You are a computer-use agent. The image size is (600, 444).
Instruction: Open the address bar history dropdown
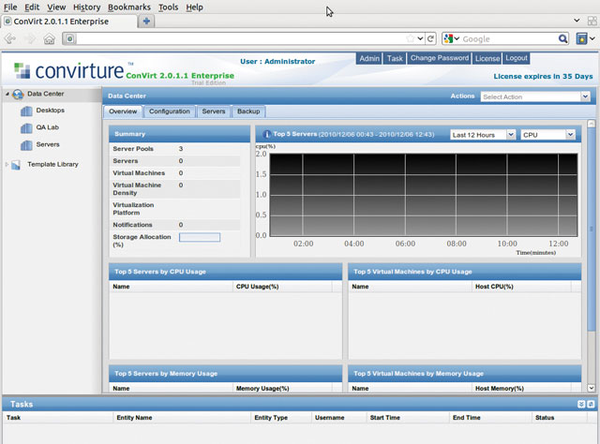[x=420, y=38]
